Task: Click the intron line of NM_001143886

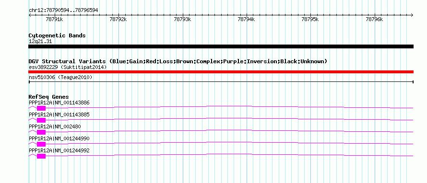Action: point(229,106)
